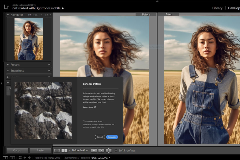Viewport: 240px width, 160px height.
Task: Click the Enhance Details dialog title
Action: [92, 84]
